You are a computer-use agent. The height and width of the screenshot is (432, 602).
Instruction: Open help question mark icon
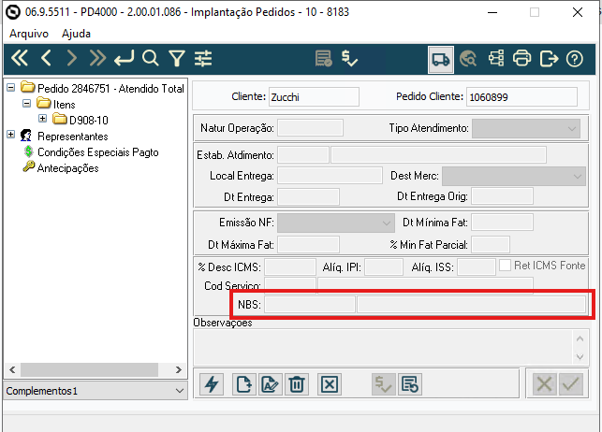(x=575, y=59)
